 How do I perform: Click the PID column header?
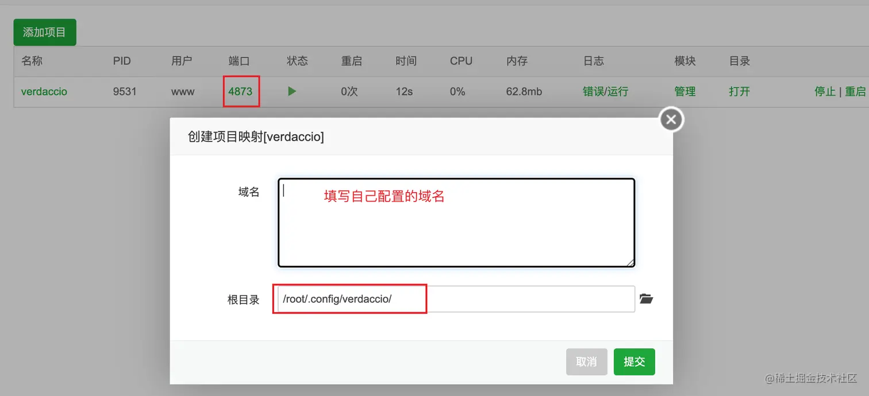pyautogui.click(x=122, y=61)
